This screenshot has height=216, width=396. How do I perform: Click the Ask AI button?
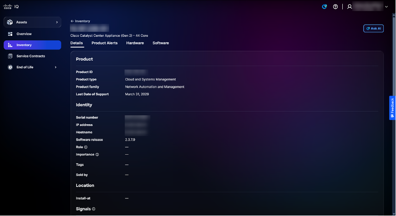pos(373,29)
